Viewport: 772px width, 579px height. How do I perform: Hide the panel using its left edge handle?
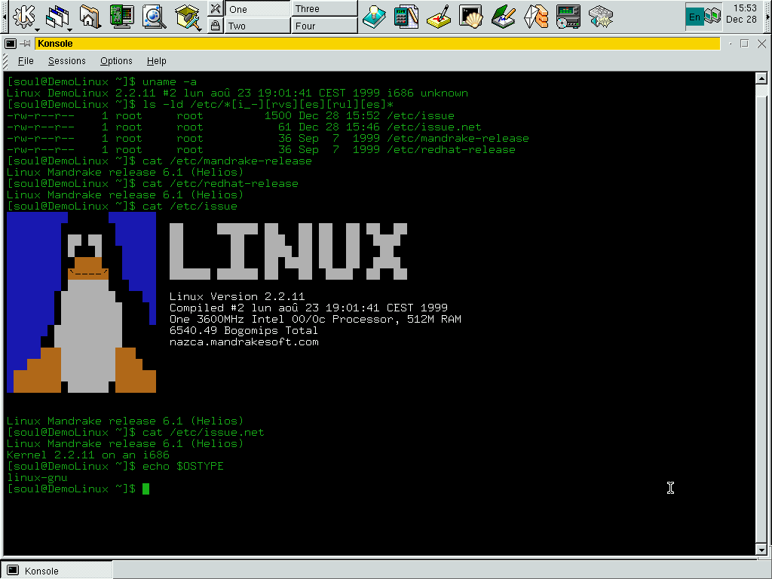5,17
